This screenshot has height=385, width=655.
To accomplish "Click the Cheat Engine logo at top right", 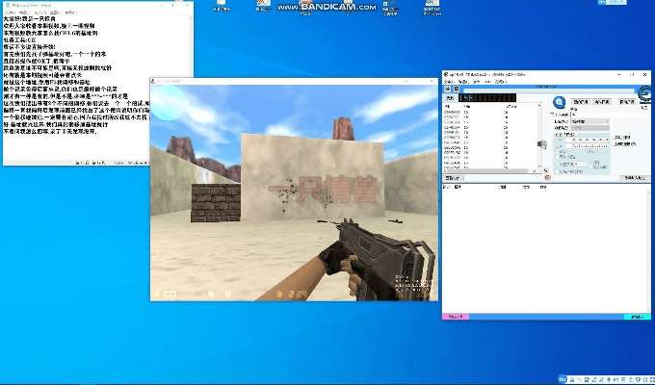I will [645, 95].
